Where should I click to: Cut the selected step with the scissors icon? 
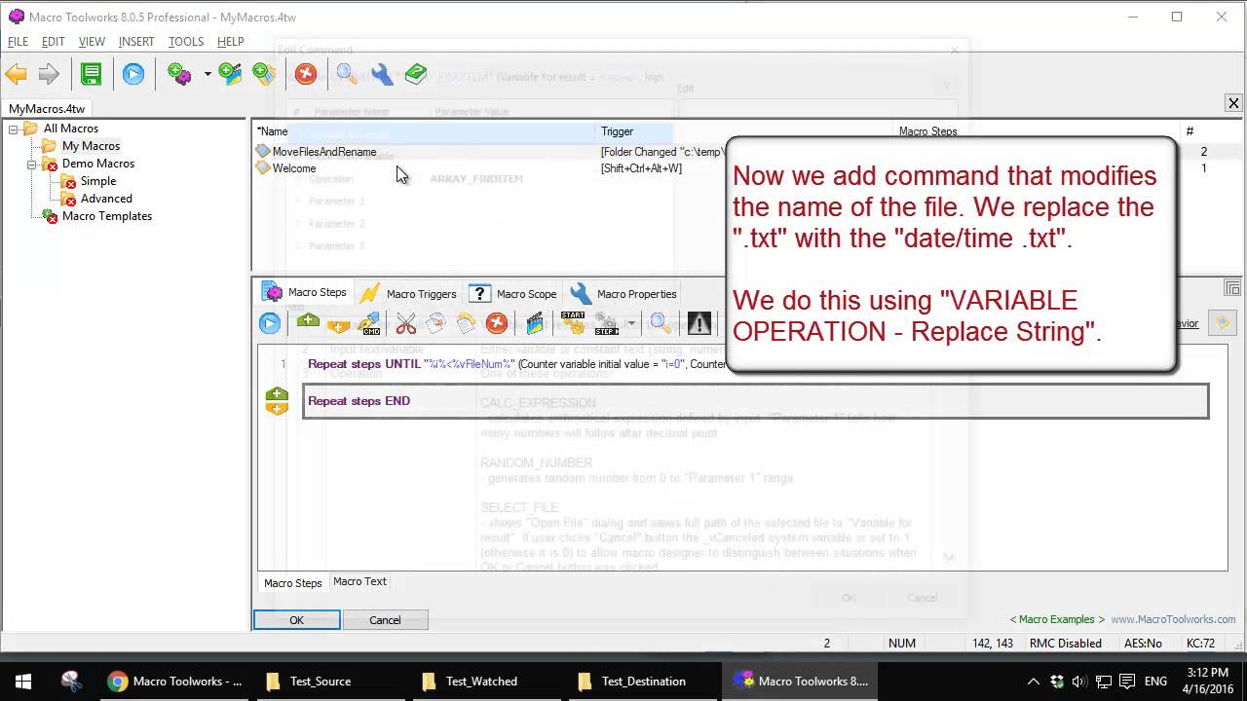406,323
